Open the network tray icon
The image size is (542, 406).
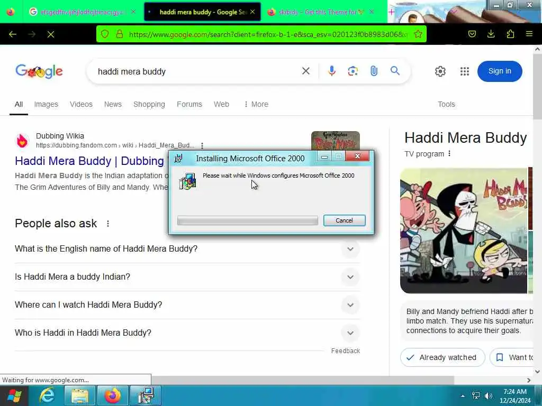[476, 395]
